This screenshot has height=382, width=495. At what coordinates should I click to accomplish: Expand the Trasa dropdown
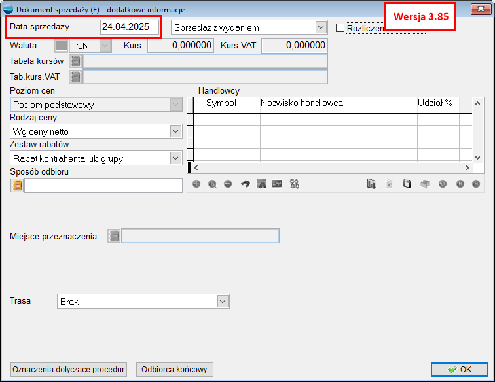pos(223,302)
